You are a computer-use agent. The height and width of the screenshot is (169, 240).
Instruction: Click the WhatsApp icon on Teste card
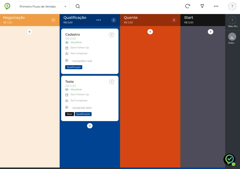click(x=67, y=107)
